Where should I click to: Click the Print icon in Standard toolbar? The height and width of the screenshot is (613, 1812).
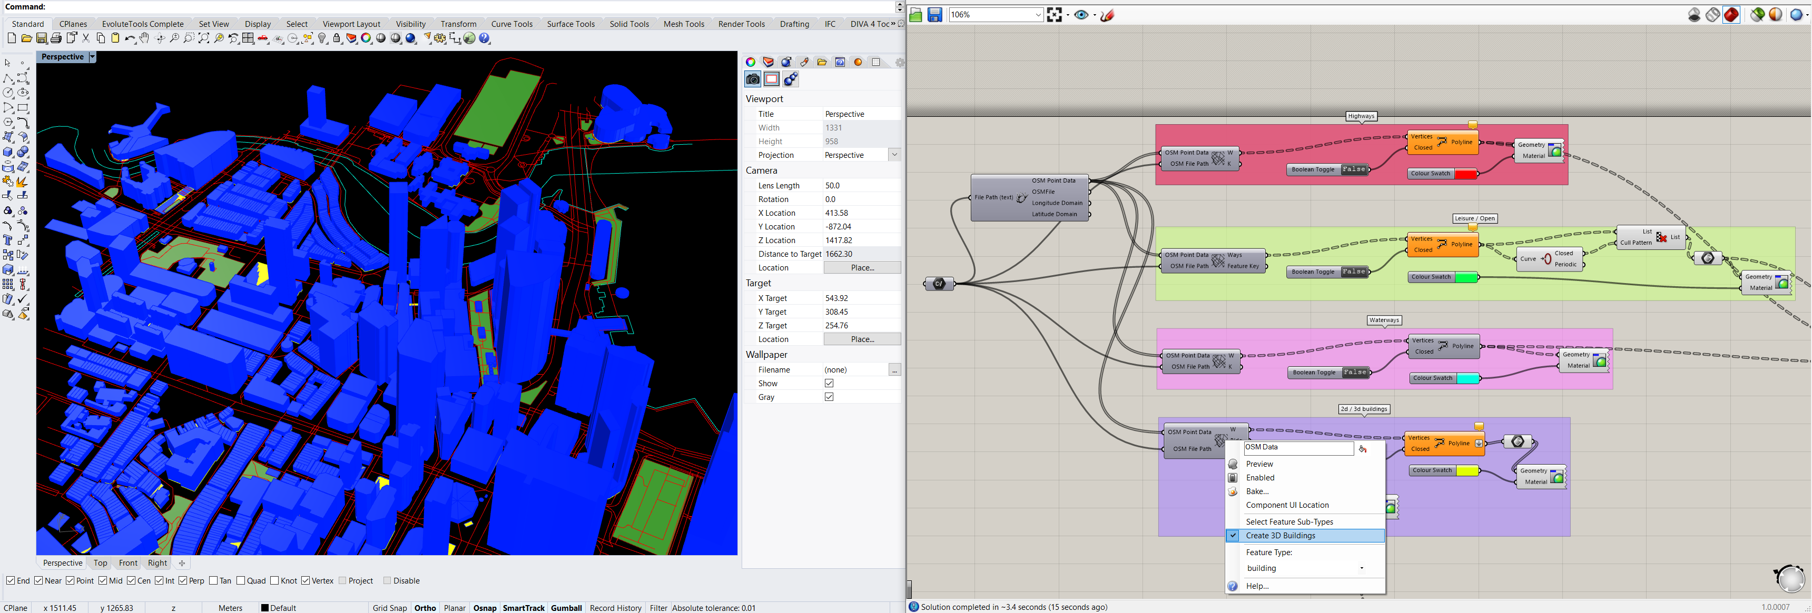pyautogui.click(x=56, y=38)
